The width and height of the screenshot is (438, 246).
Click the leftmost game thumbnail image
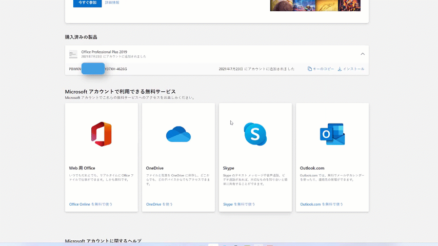click(282, 5)
